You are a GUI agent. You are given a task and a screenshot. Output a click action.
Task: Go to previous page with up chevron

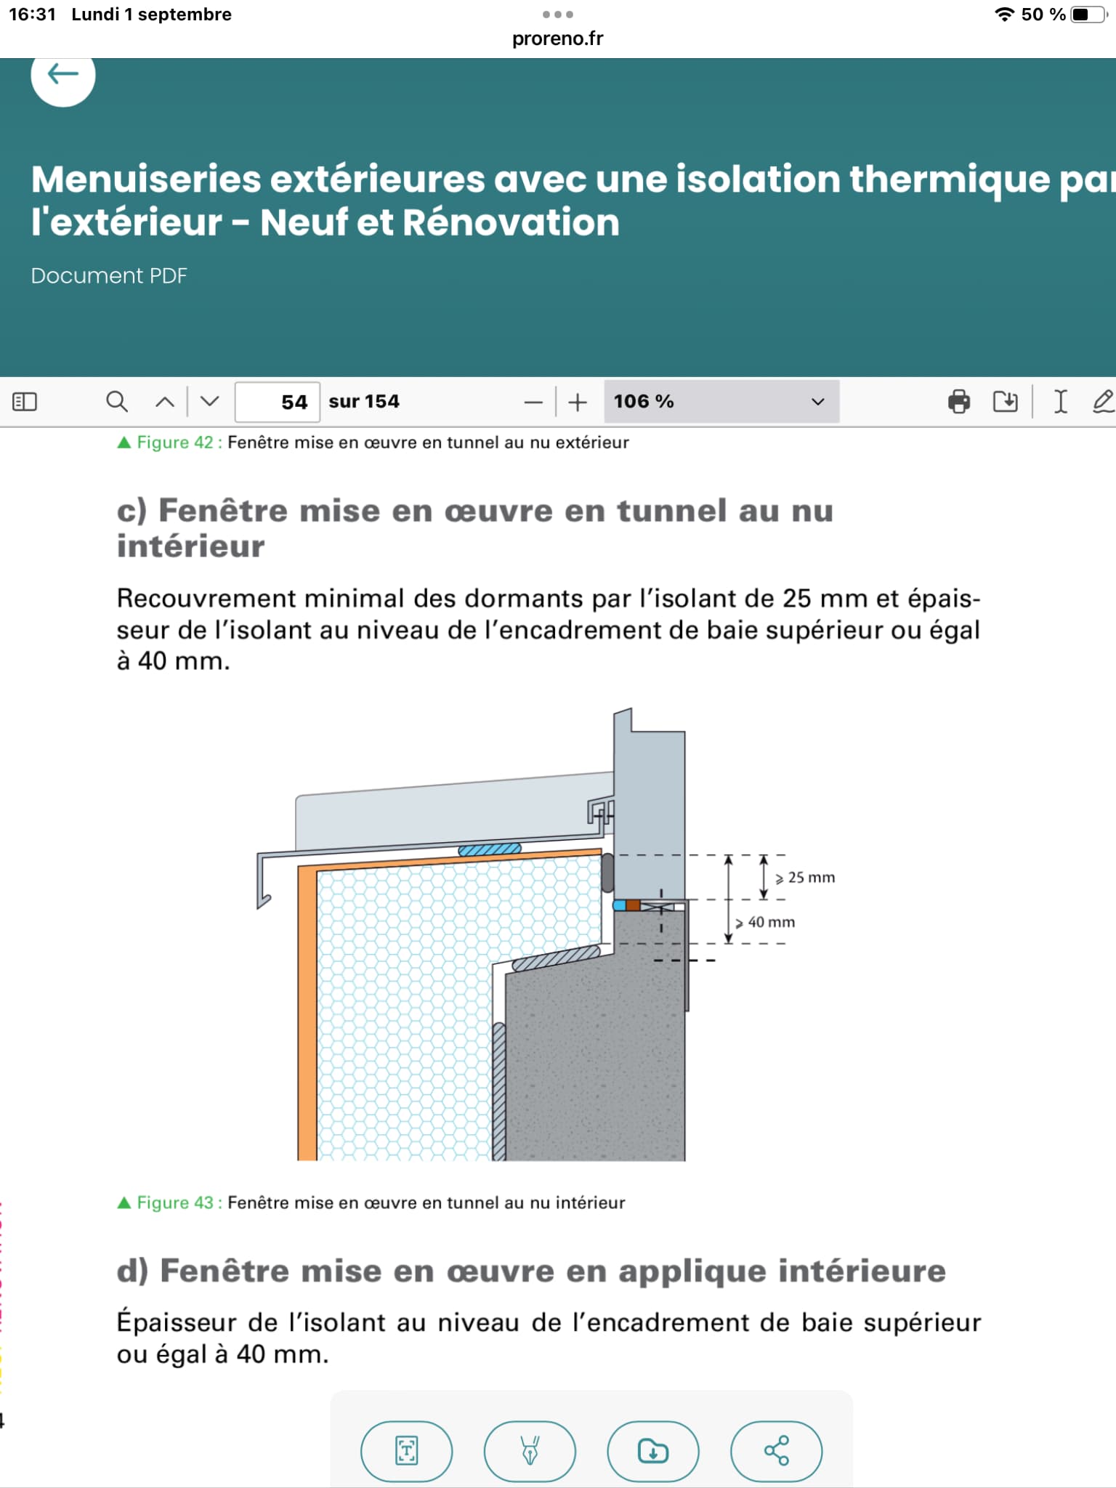(x=165, y=402)
